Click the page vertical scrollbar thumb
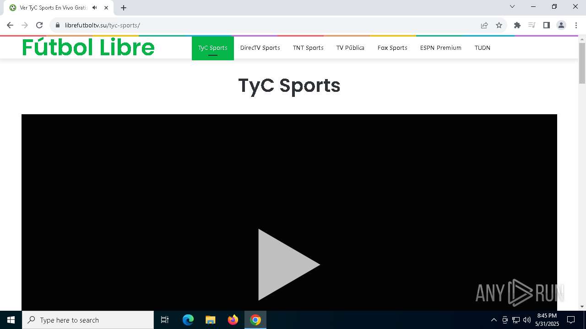586x329 pixels. [x=582, y=63]
